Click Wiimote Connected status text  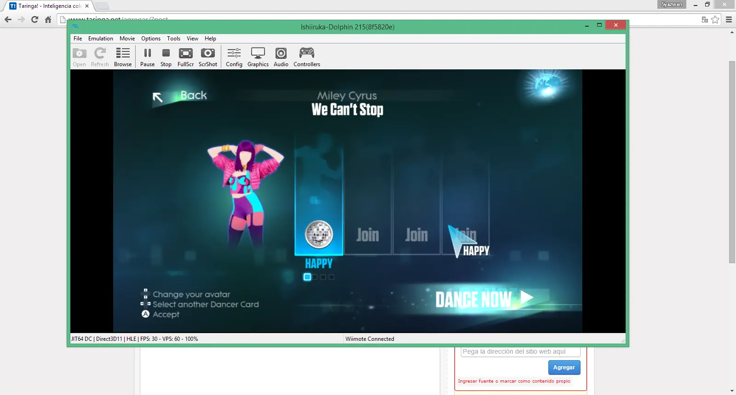(370, 339)
